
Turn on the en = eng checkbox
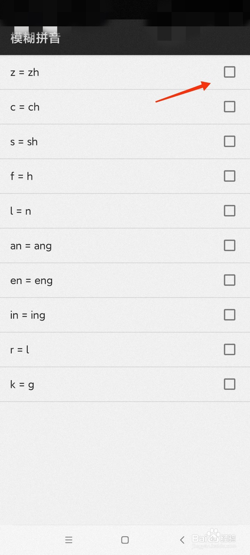click(x=230, y=280)
